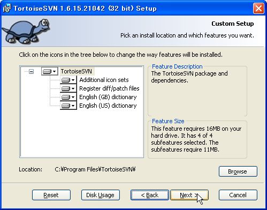
Task: Click the Feature Size heading
Action: click(168, 121)
